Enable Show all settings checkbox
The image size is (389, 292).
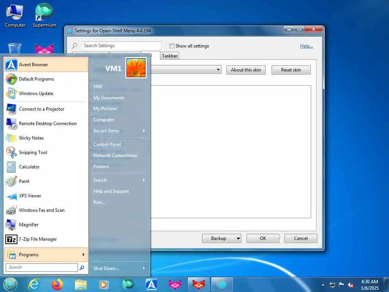click(x=172, y=46)
